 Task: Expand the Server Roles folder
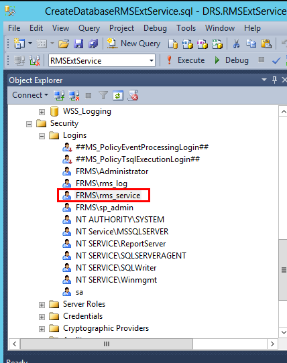[42, 305]
